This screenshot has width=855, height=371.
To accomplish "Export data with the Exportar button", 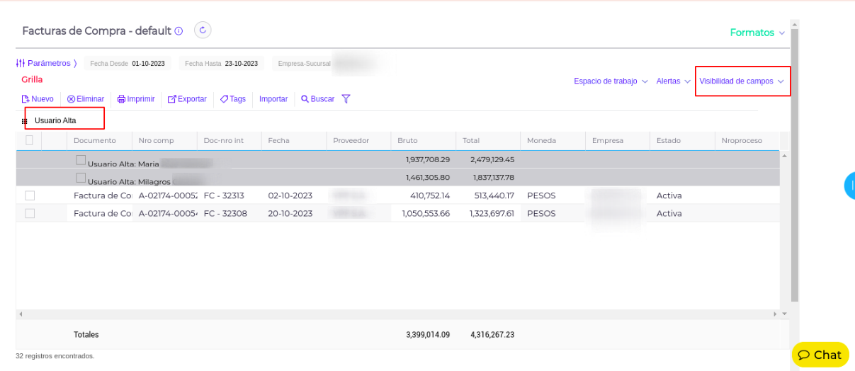I will tap(187, 99).
